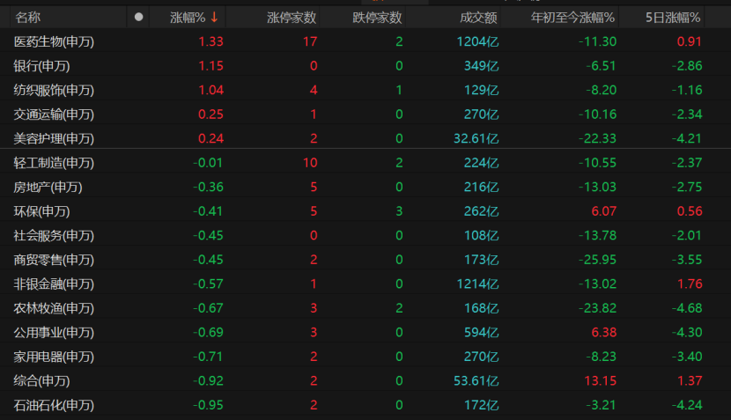Click the white dot column header icon

tap(138, 18)
